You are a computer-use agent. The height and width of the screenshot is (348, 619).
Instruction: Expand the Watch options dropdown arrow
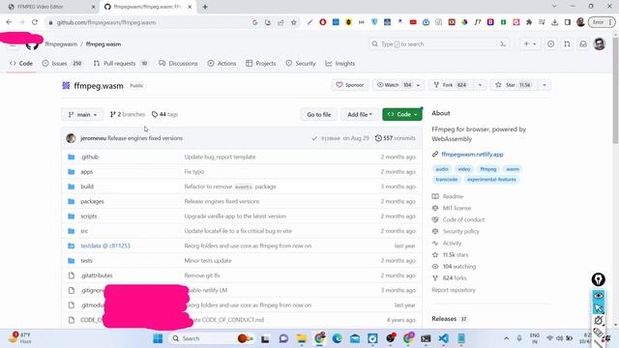tap(418, 85)
